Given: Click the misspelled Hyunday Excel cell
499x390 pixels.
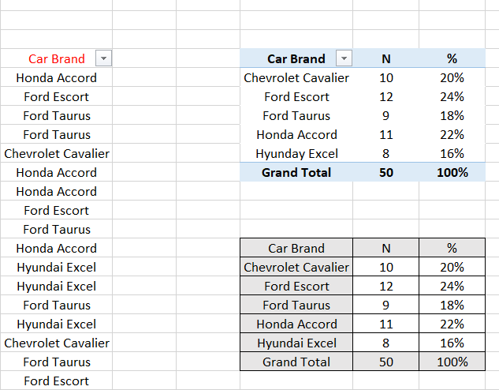Looking at the screenshot, I should tap(296, 153).
